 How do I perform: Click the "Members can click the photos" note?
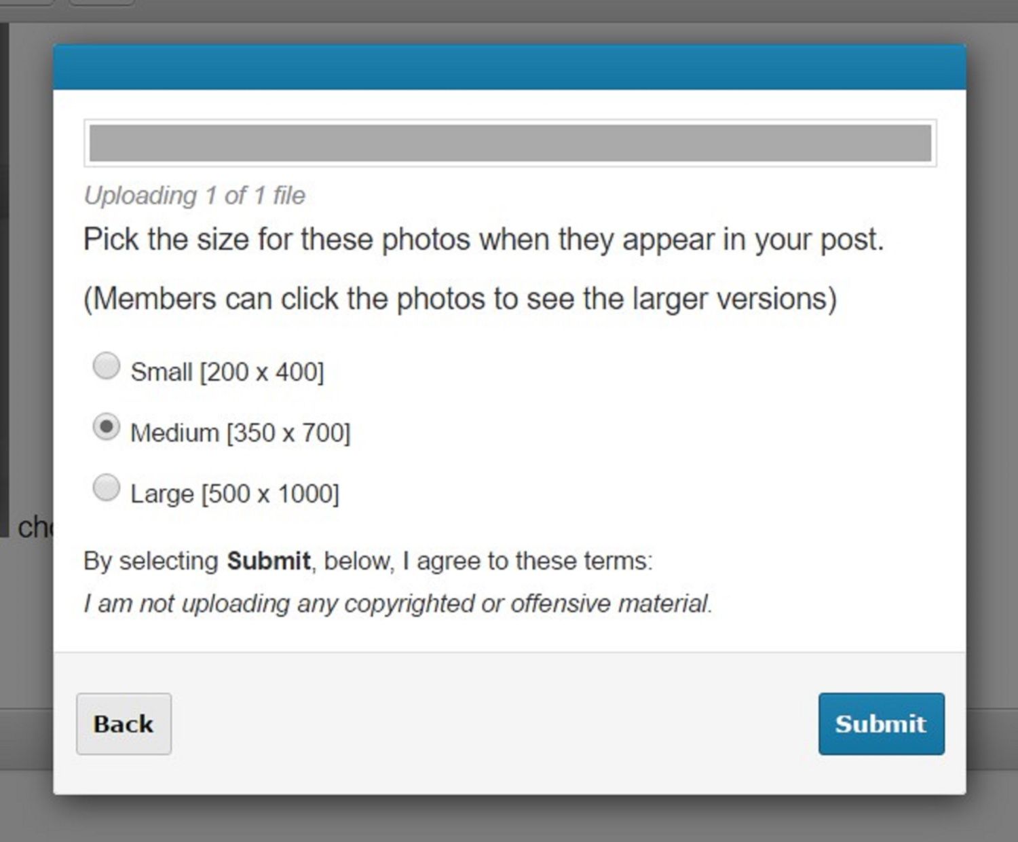pyautogui.click(x=459, y=299)
